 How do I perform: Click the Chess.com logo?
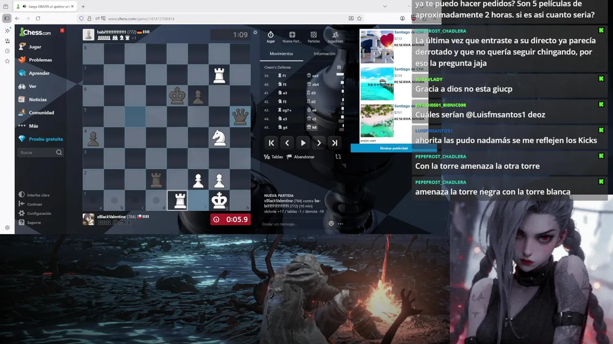point(35,32)
